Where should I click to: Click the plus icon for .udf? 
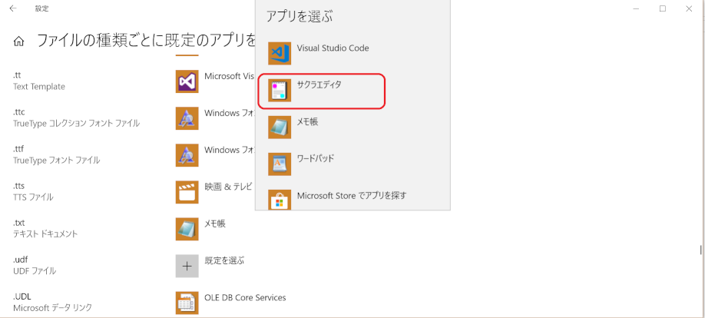[187, 266]
